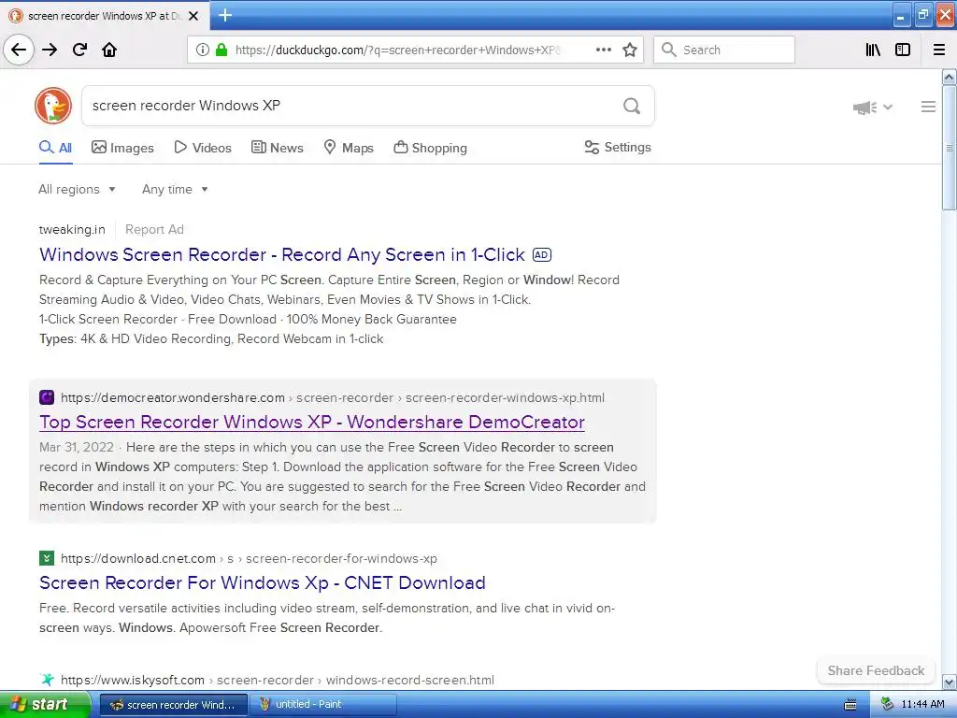
Task: Open the megaphone announcements dropdown
Action: (873, 108)
